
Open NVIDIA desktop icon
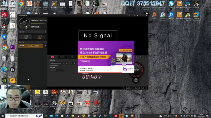click(4, 81)
